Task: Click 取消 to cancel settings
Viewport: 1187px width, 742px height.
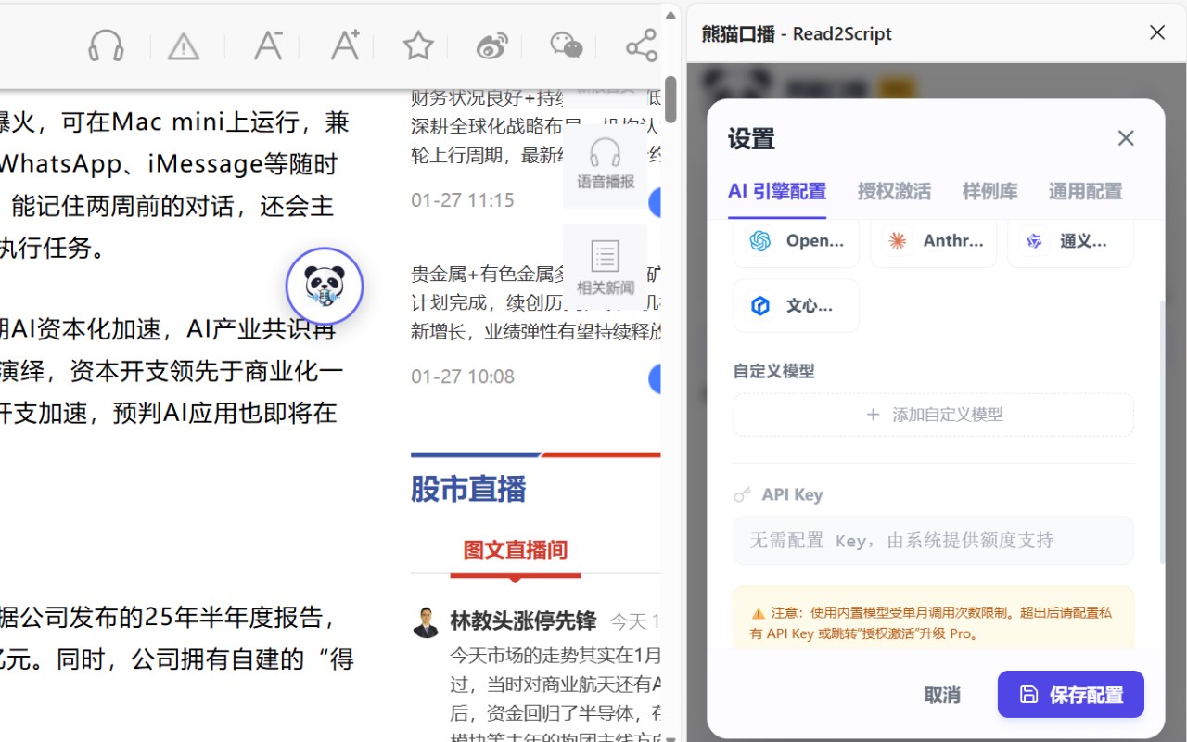Action: 942,695
